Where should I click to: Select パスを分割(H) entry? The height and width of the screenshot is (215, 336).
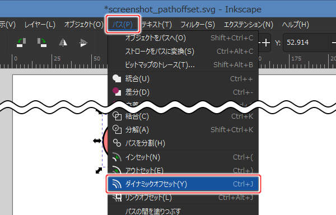click(183, 143)
